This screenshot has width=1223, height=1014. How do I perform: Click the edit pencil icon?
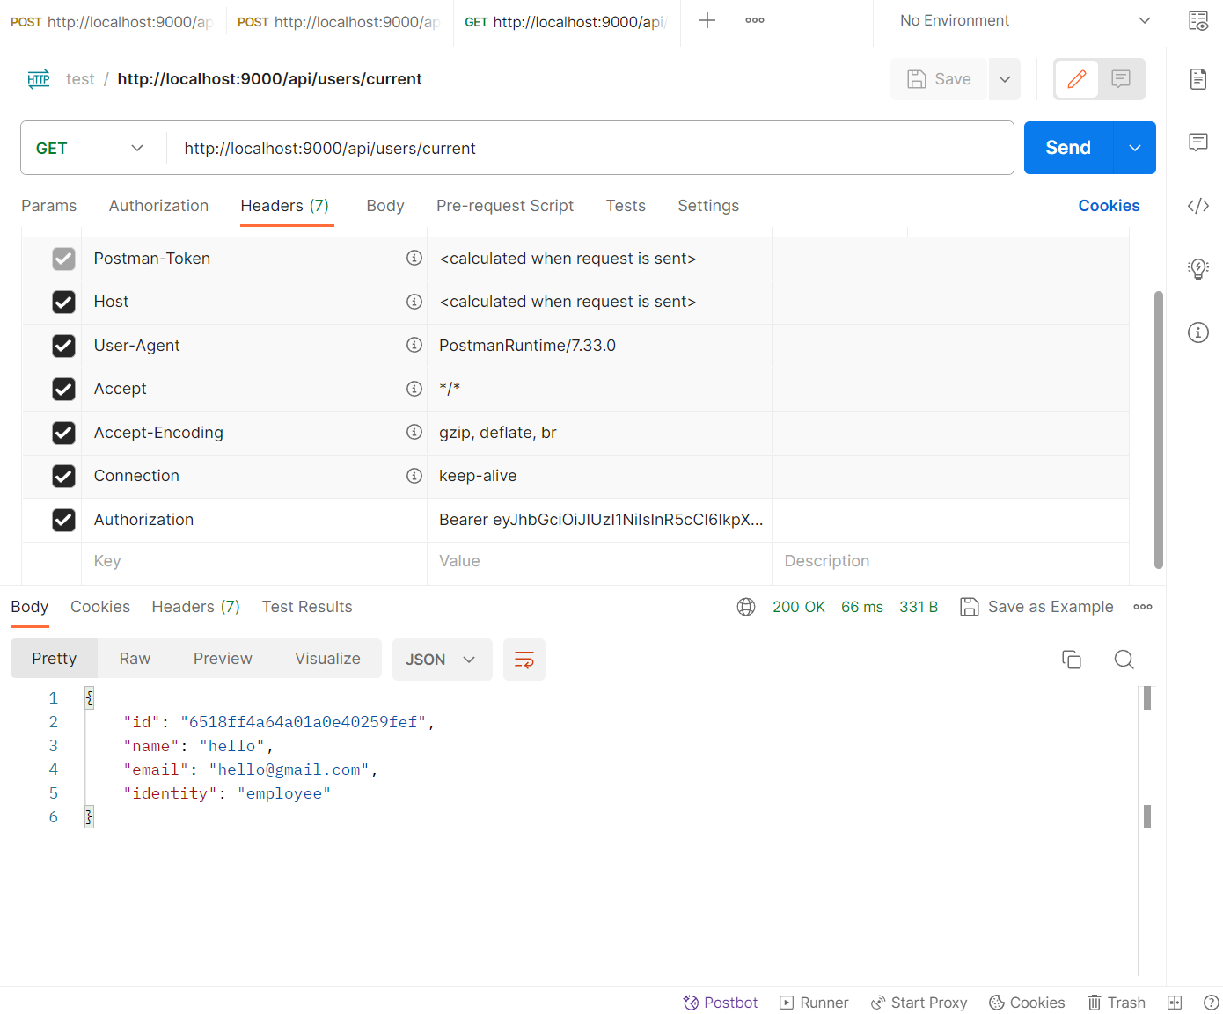(x=1076, y=79)
